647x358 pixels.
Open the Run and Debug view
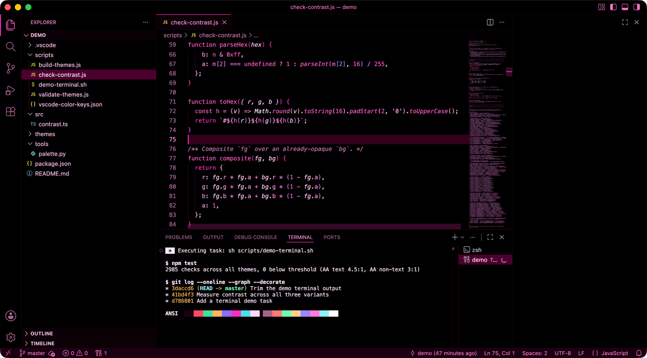11,90
